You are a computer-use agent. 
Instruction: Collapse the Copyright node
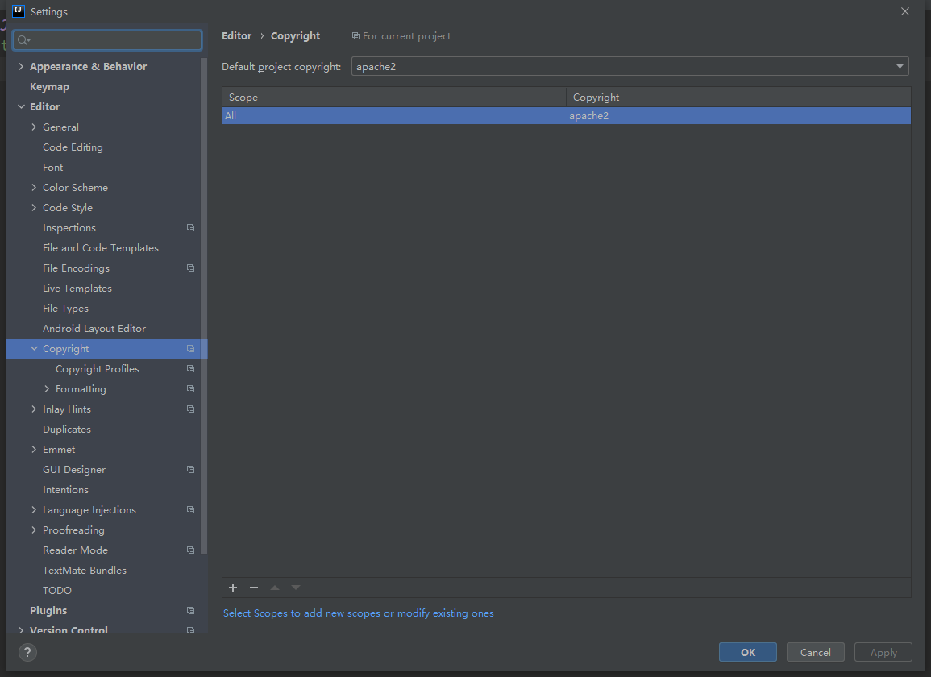coord(34,349)
